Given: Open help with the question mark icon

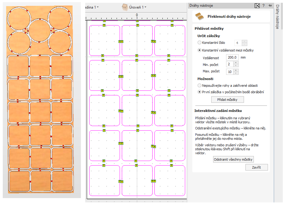Looking at the screenshot, I should [x=263, y=6].
